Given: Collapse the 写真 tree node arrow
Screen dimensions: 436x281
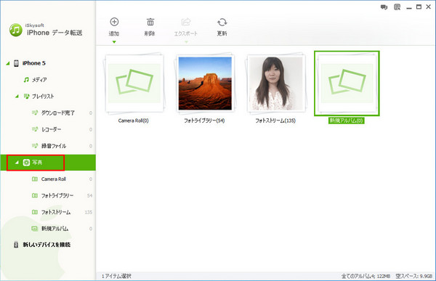Looking at the screenshot, I should click(17, 163).
